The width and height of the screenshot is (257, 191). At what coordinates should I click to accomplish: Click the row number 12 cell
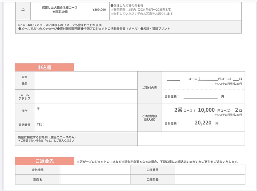(23, 10)
